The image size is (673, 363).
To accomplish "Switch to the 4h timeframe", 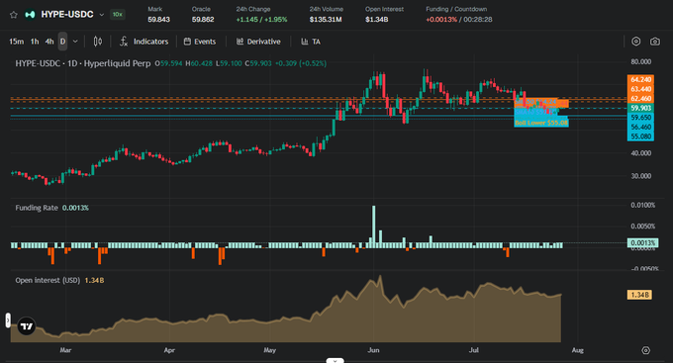I will (x=49, y=42).
